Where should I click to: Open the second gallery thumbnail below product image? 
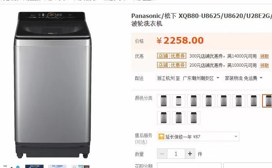pos(34,166)
